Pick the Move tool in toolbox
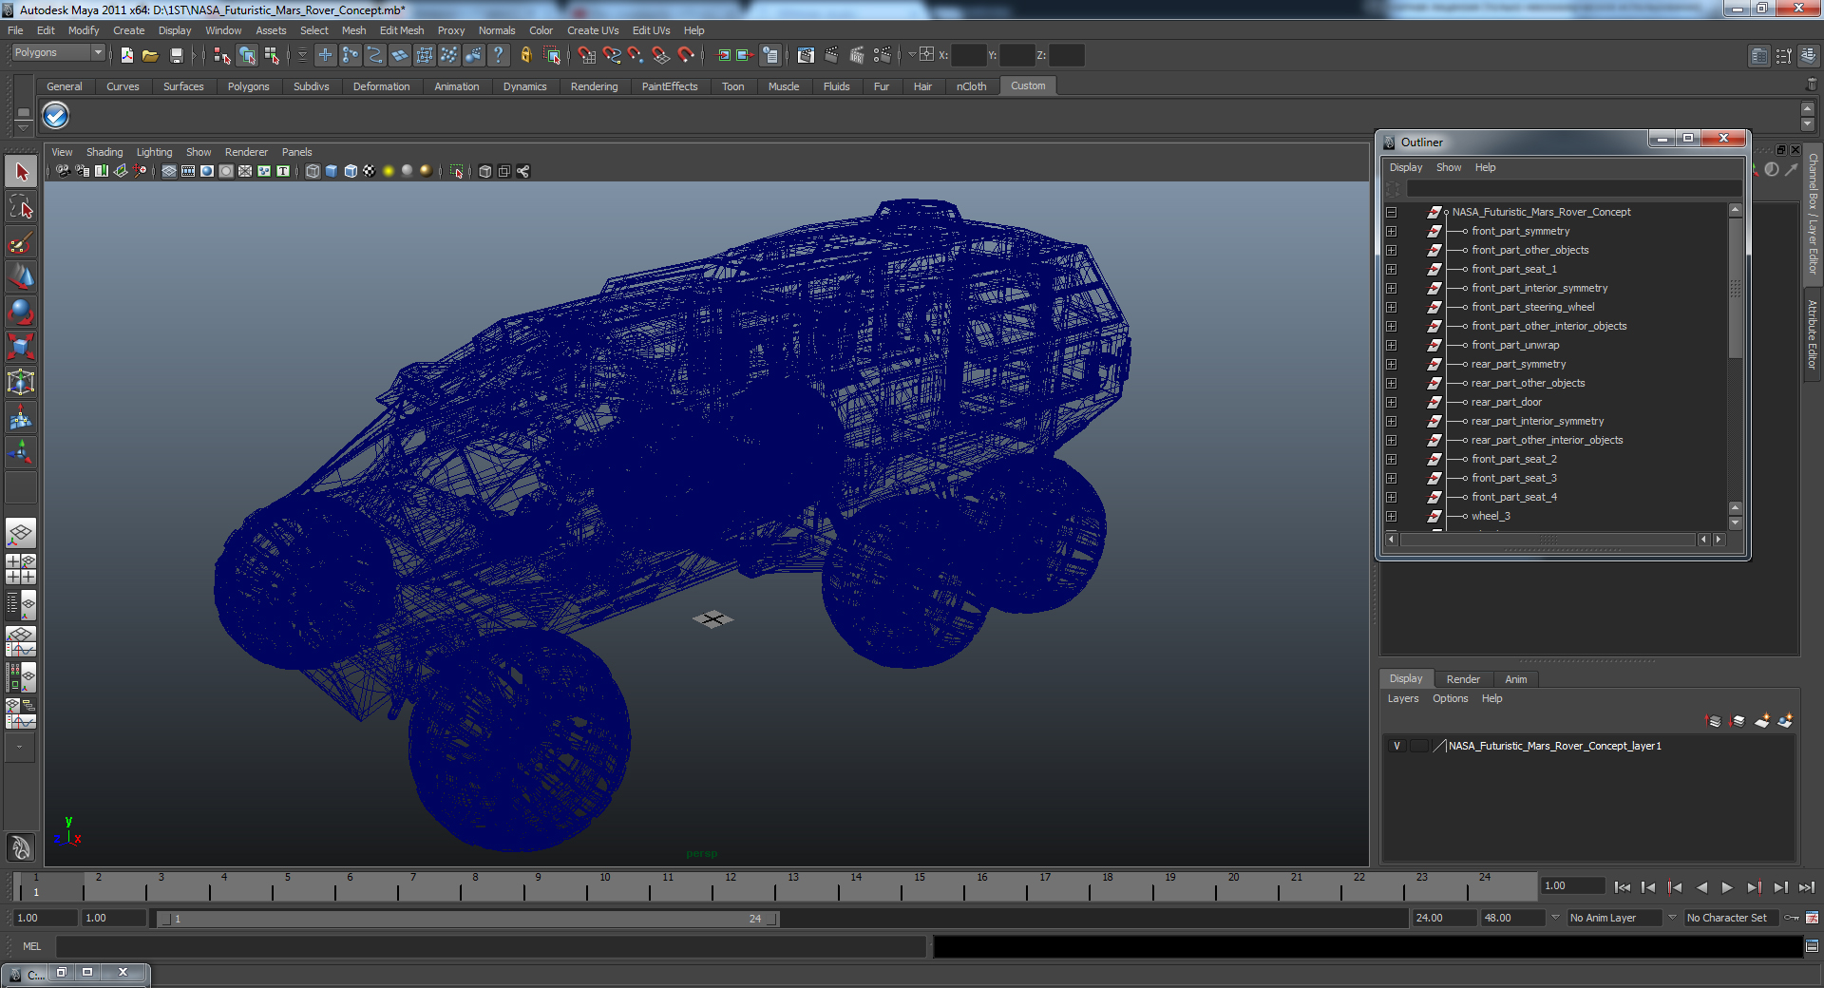 click(x=21, y=276)
